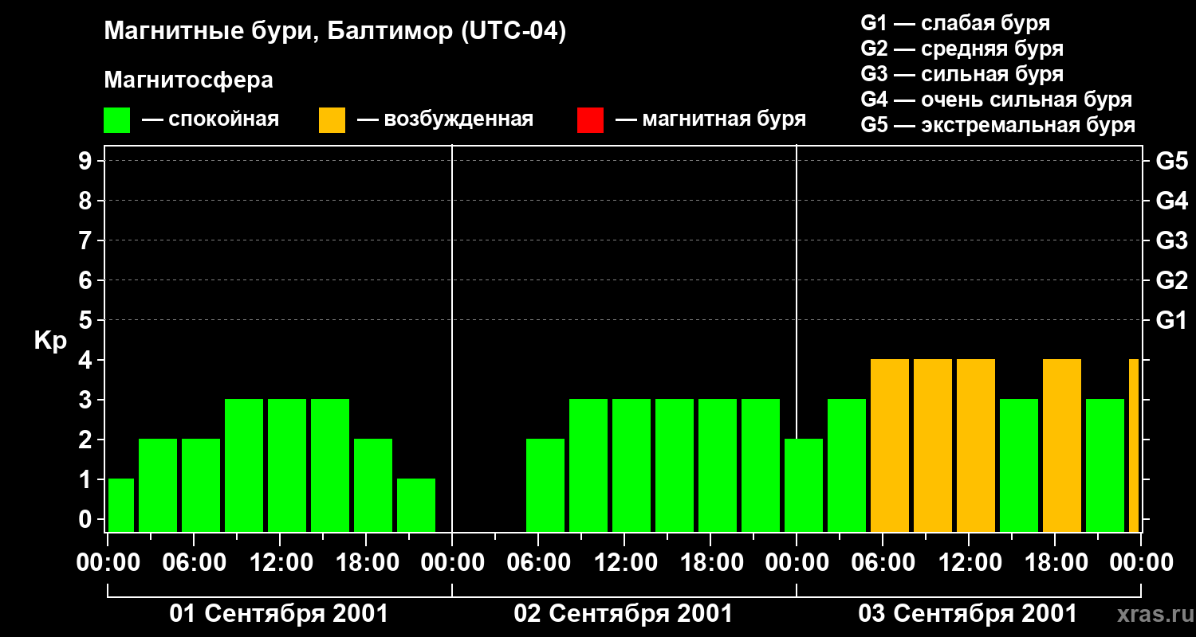Click the Kp 2 bar over 06:00 on 02 Сентября
Viewport: 1196px width, 637px height.
[545, 485]
